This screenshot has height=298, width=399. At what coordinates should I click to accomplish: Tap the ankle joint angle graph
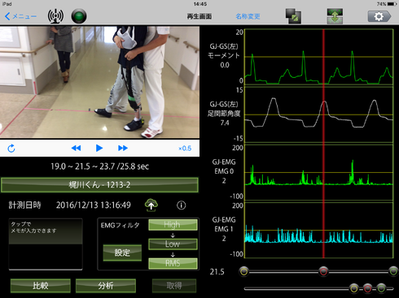coord(319,114)
